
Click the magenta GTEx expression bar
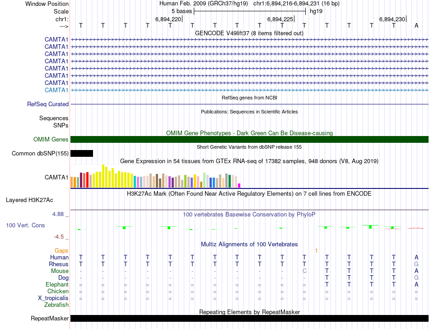pos(239,186)
